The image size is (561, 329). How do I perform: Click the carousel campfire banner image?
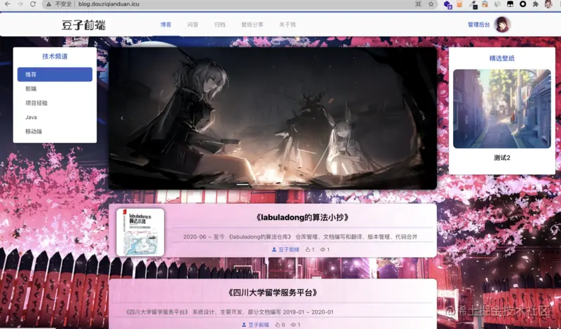click(273, 118)
